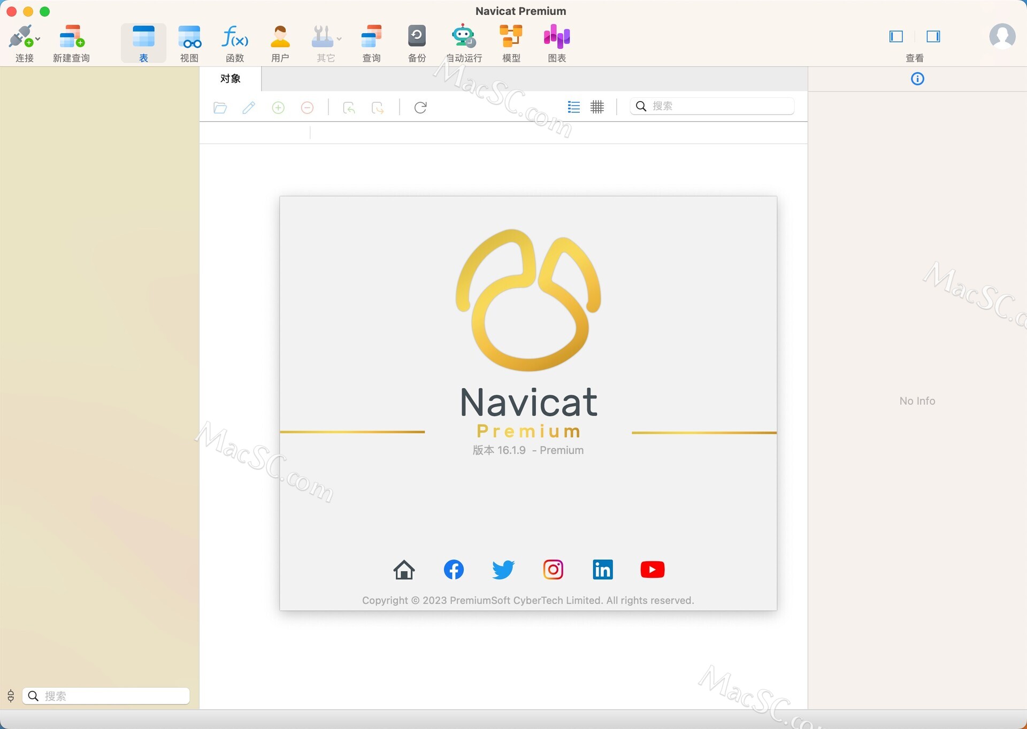Screen dimensions: 1027x729
Task: Open Automation (自动运行) robot icon
Action: [463, 36]
